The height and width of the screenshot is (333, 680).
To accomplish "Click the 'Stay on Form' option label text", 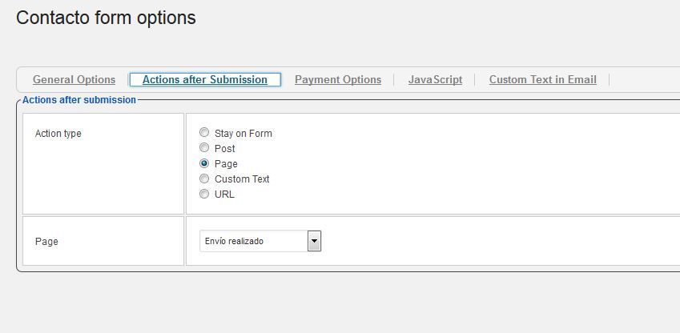I will click(243, 133).
